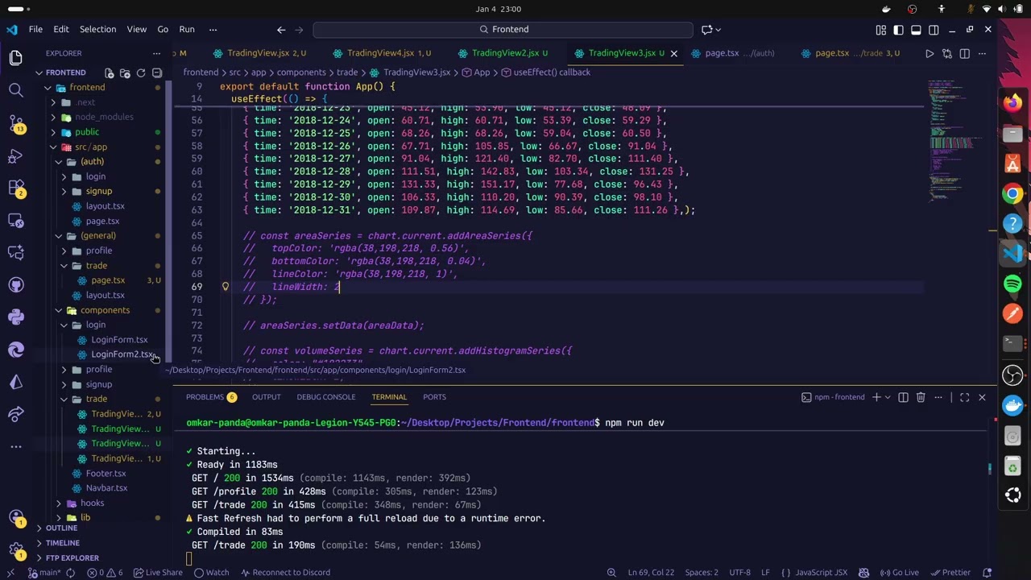
Task: Open the Selection menu
Action: 97,30
